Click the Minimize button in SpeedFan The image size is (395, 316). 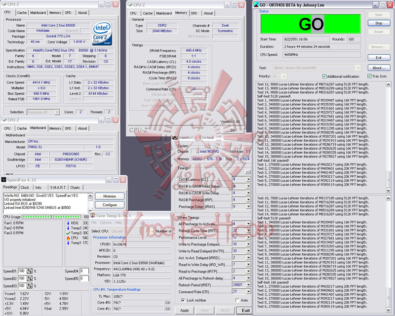(110, 196)
